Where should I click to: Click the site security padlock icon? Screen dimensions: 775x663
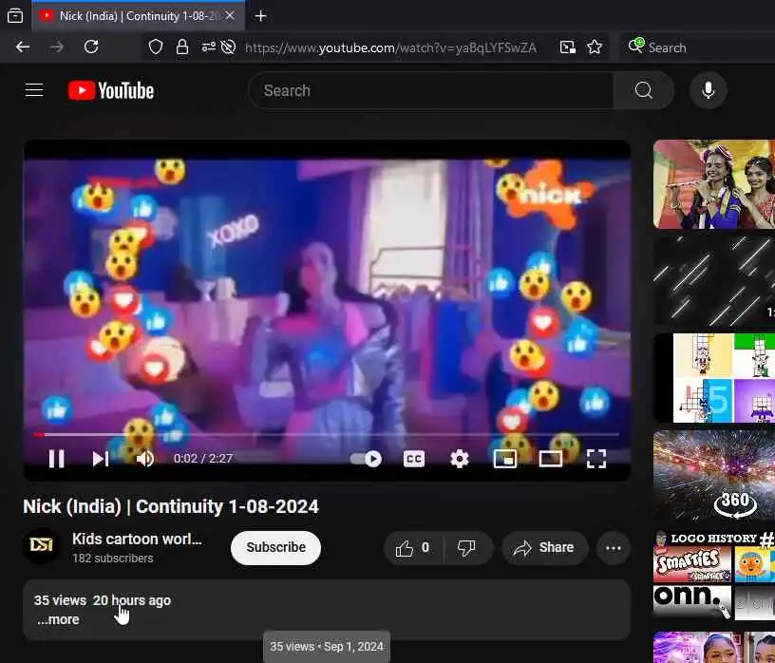point(182,47)
